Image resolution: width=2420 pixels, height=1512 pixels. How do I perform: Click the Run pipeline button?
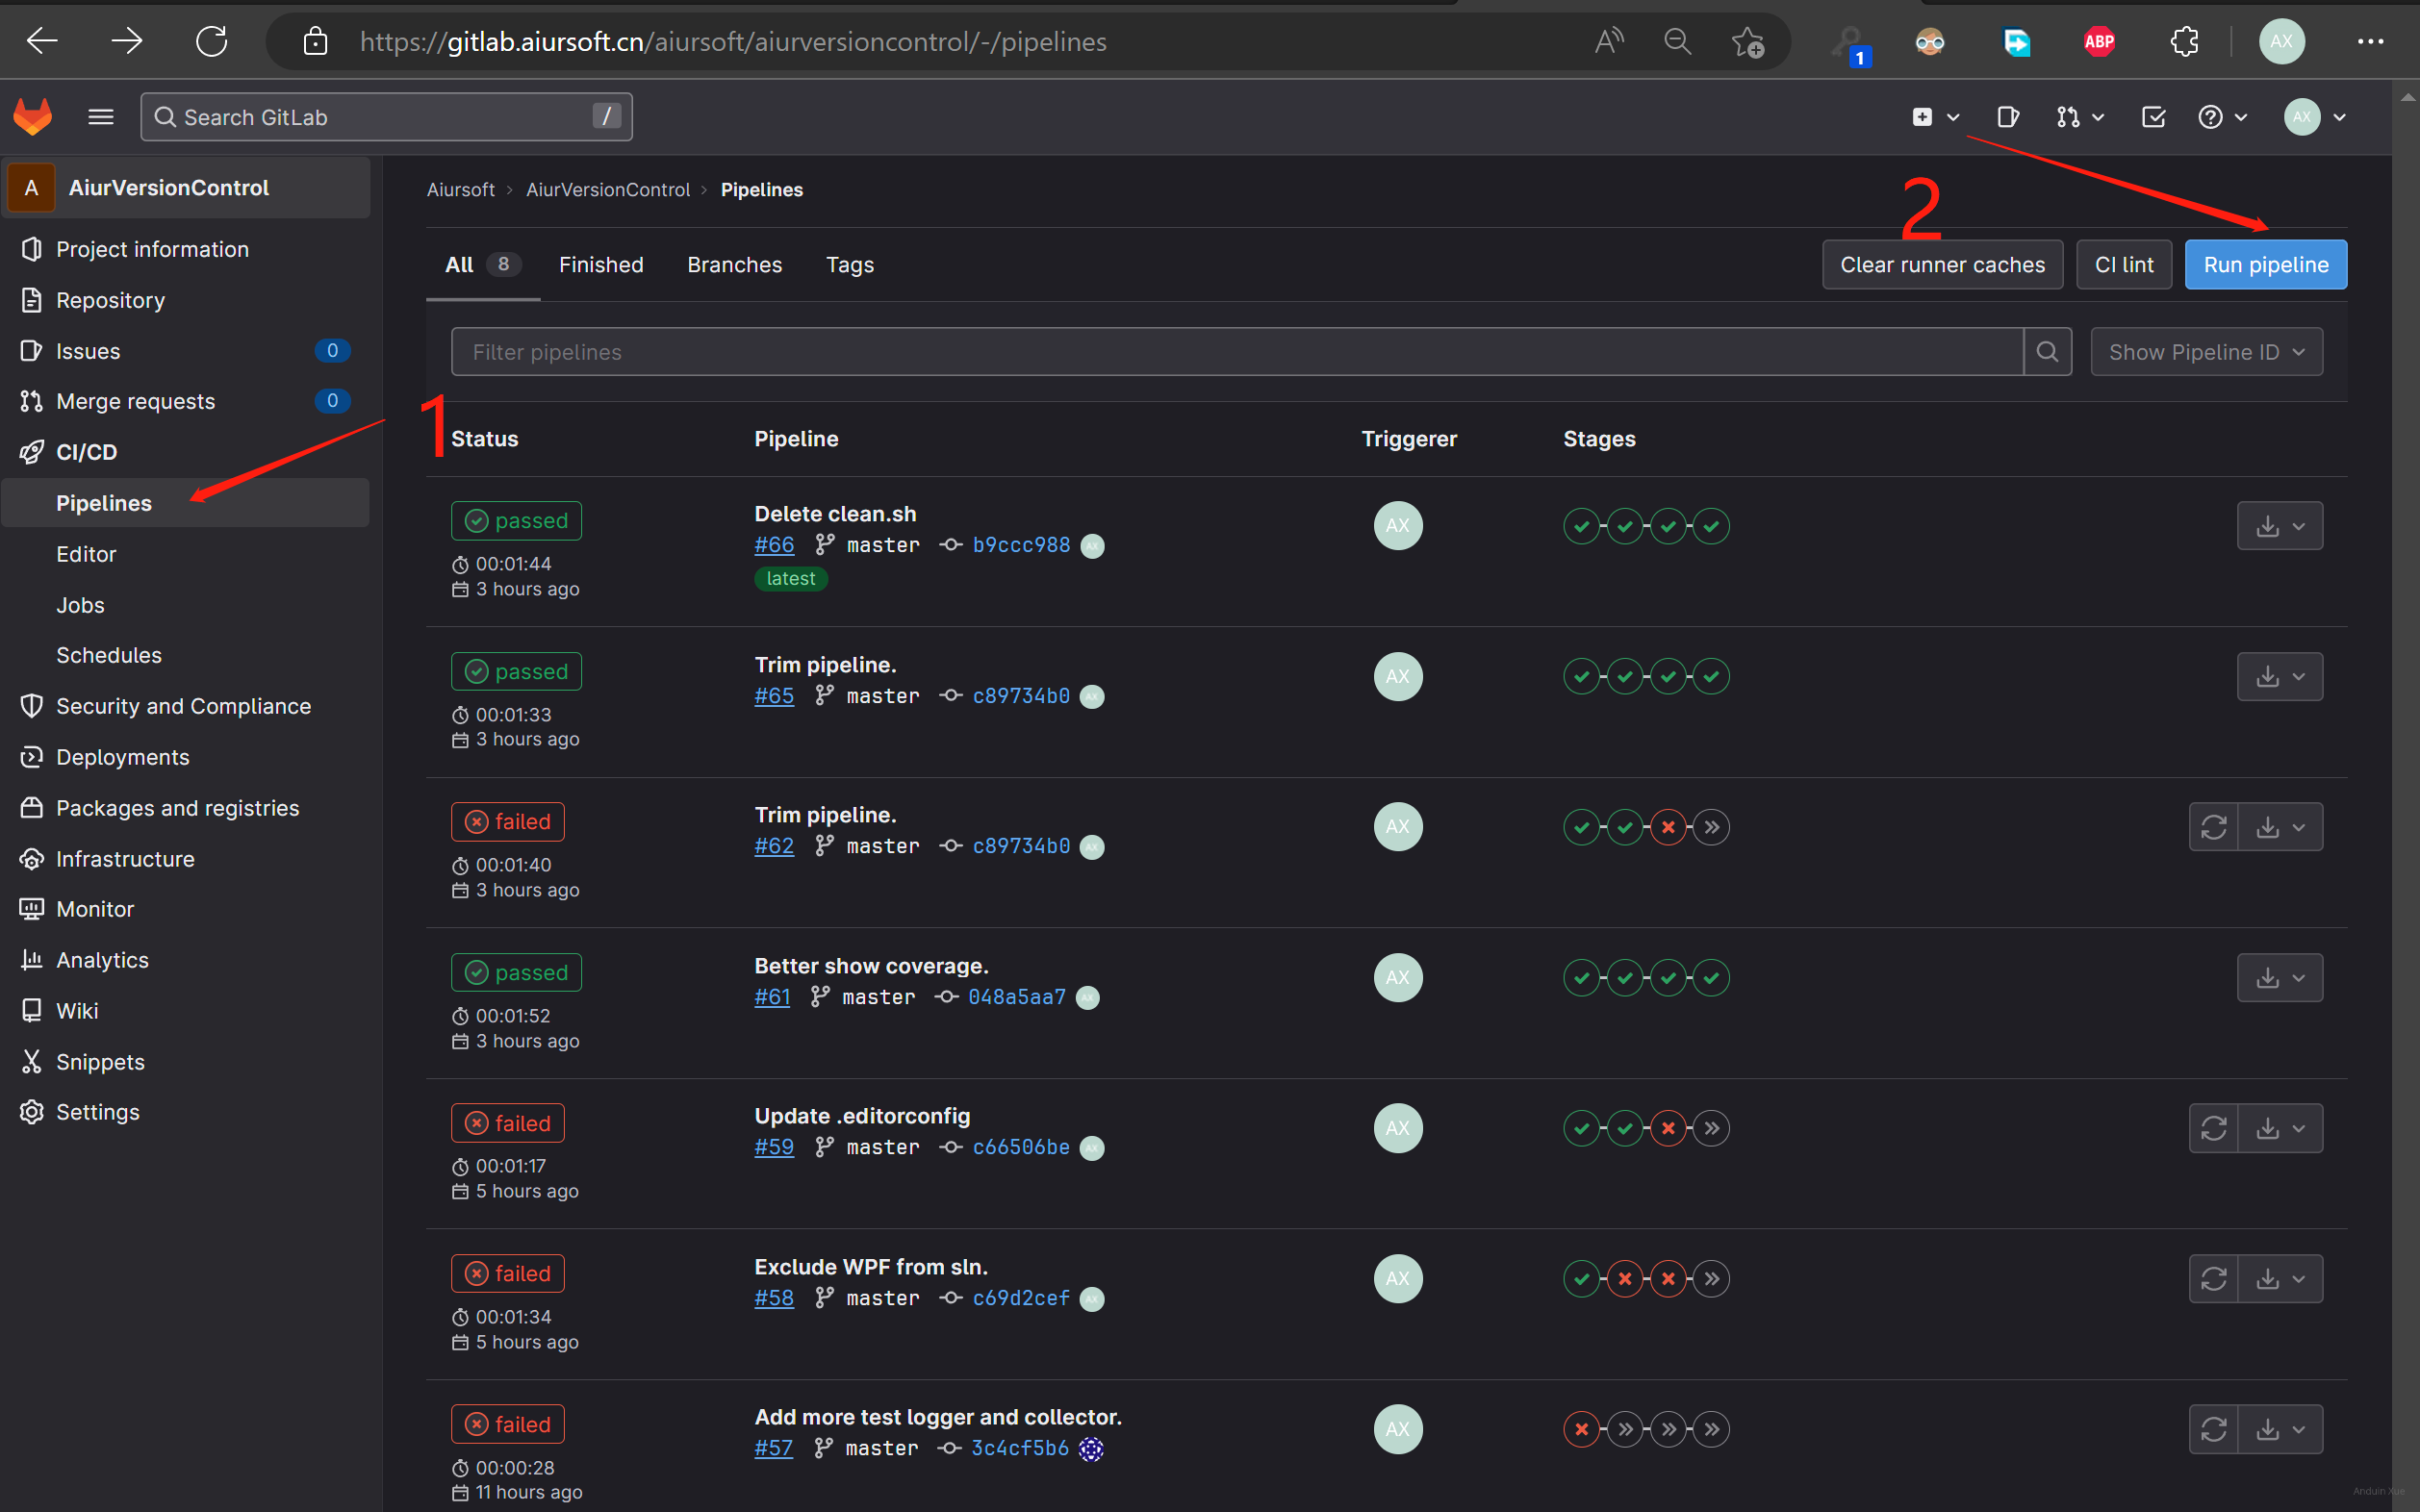[2265, 265]
